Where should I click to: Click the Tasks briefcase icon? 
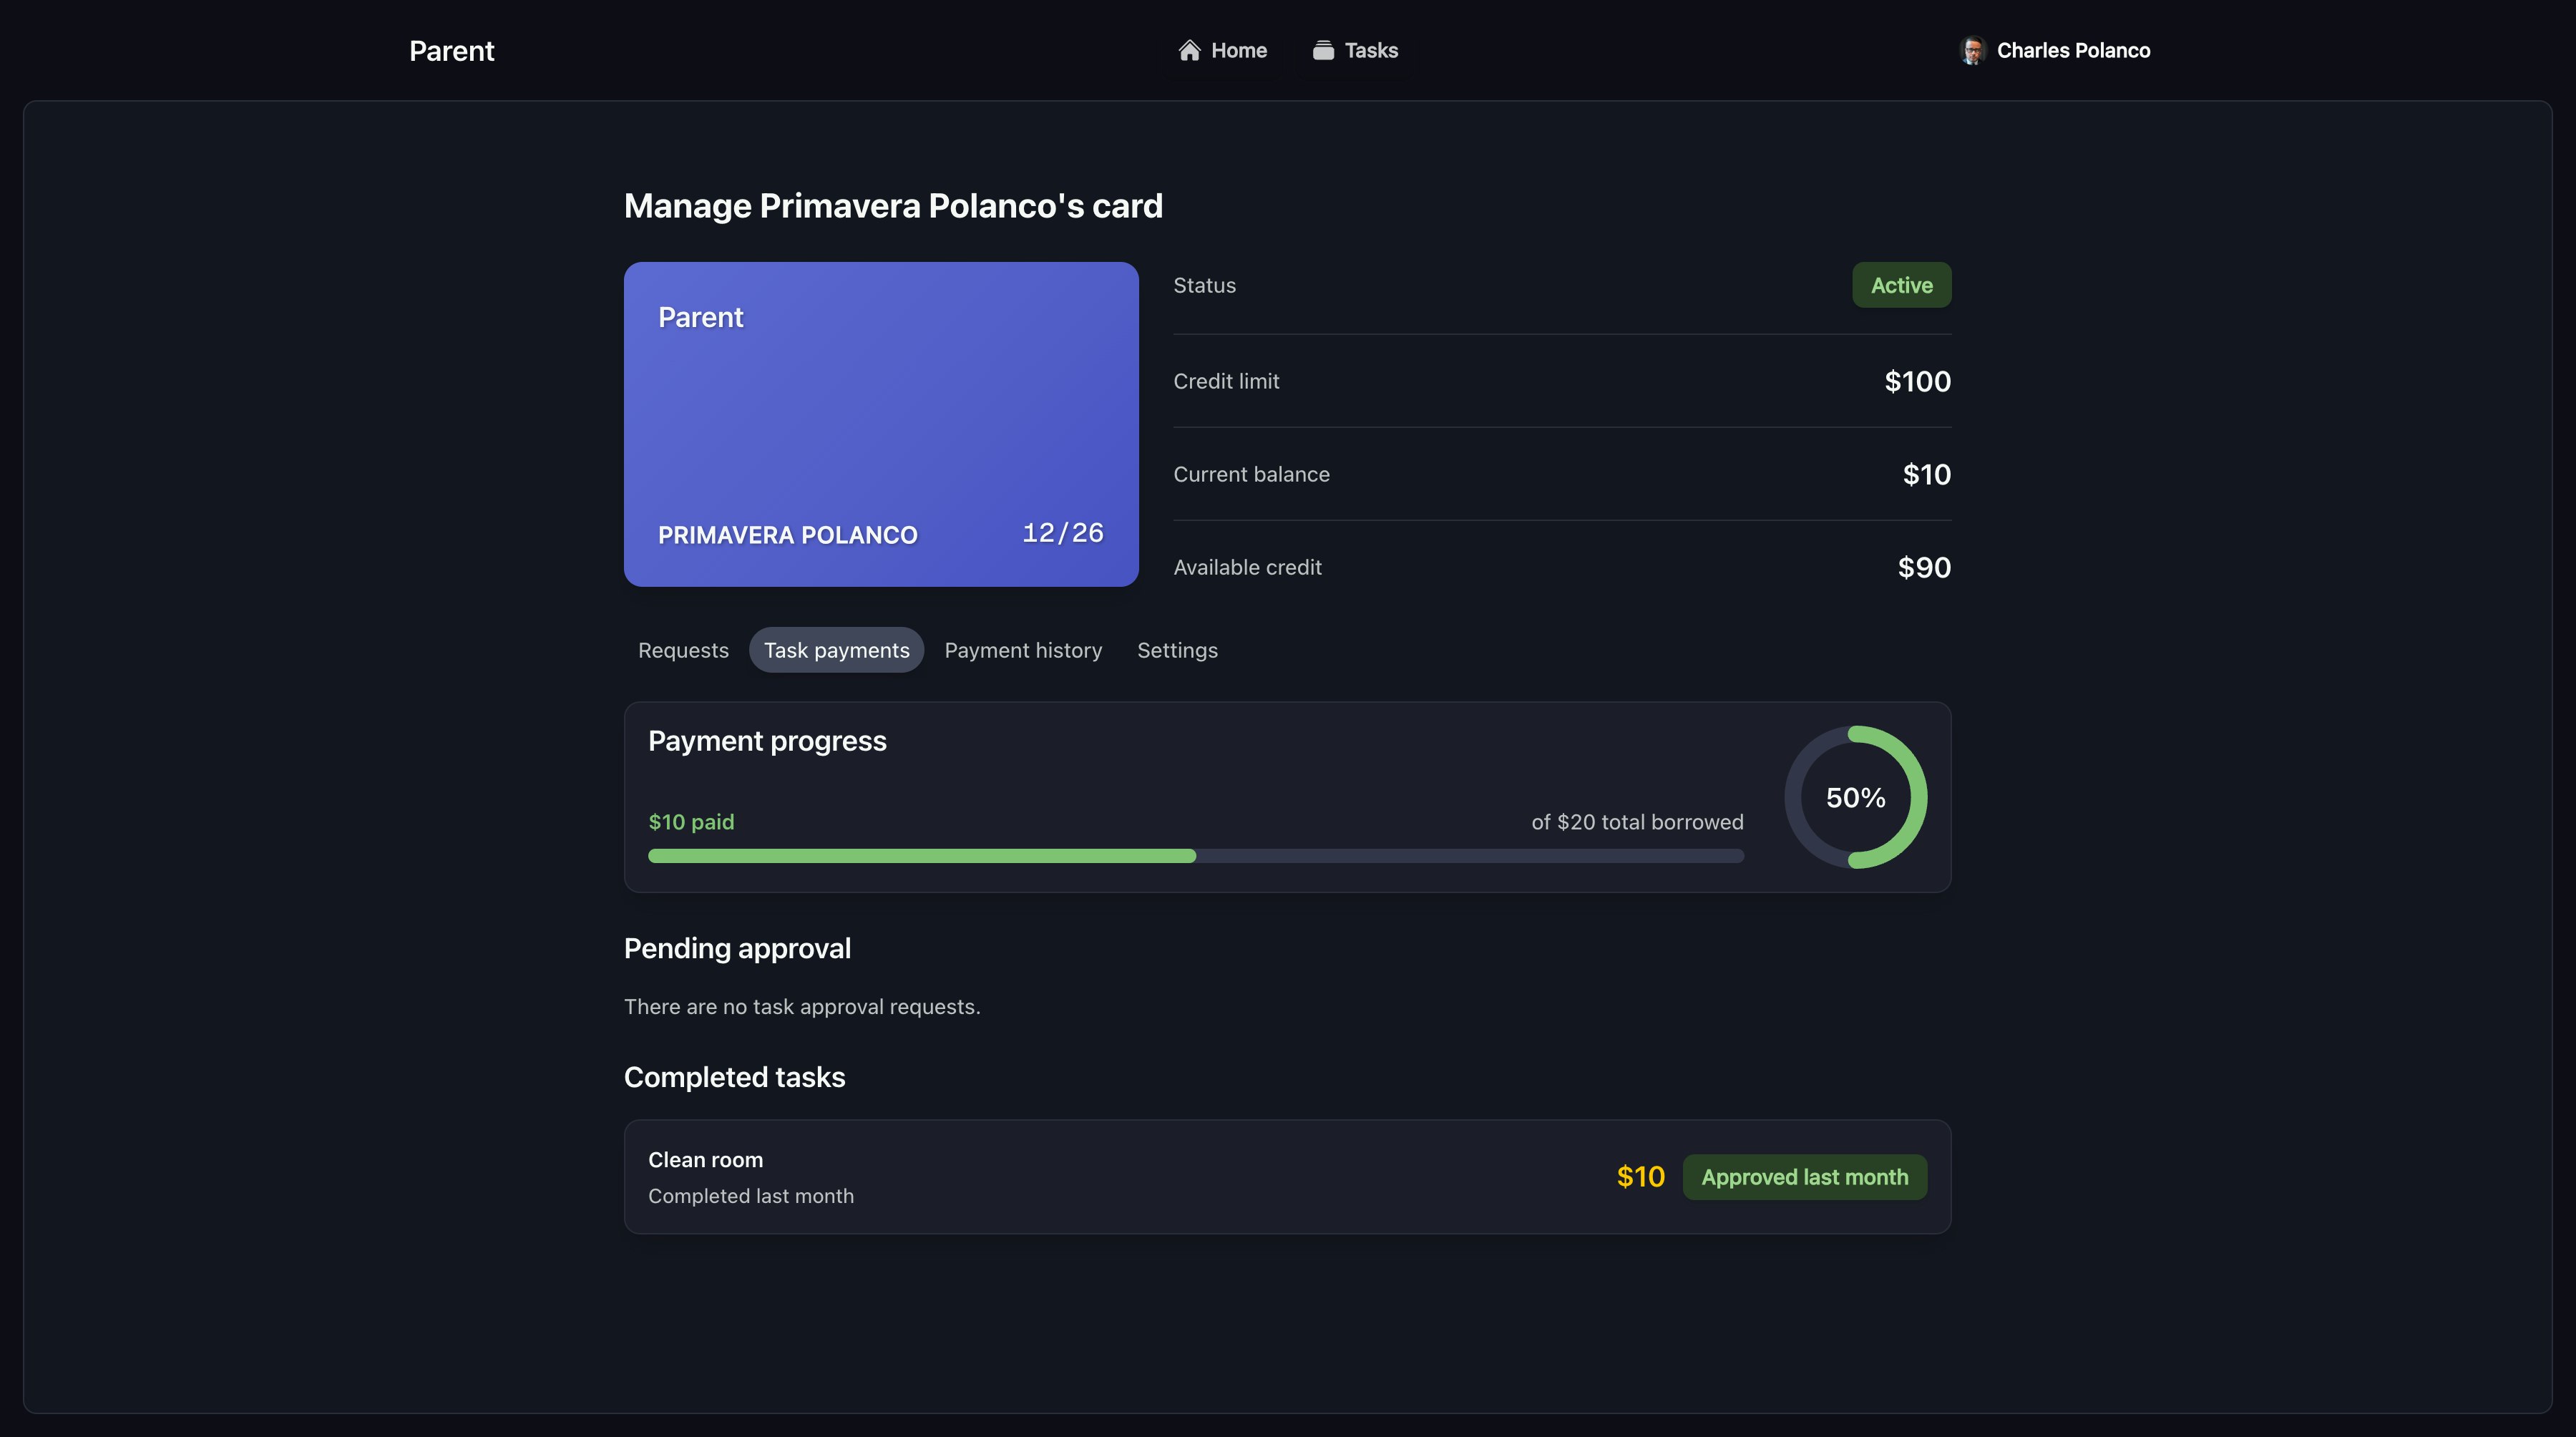(x=1323, y=50)
